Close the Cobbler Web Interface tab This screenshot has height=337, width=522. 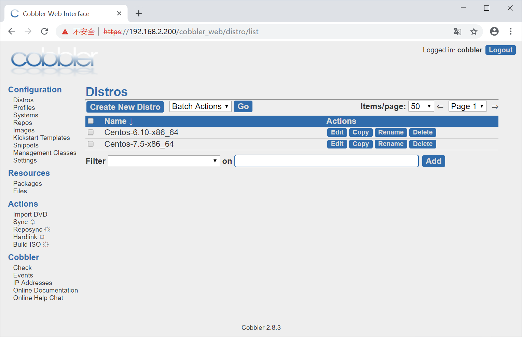tap(119, 13)
